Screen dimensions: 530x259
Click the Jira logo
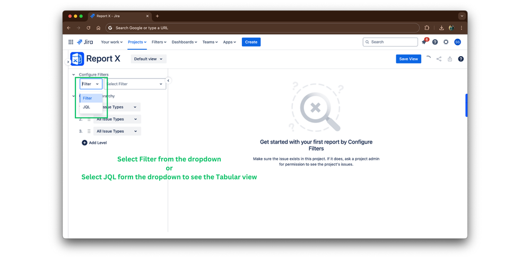tap(85, 42)
